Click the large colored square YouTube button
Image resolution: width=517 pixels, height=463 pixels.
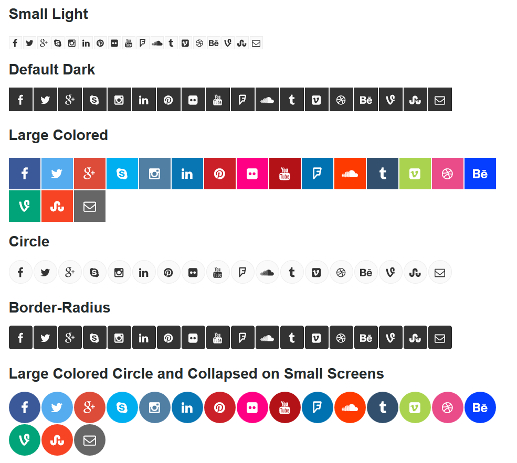(285, 174)
